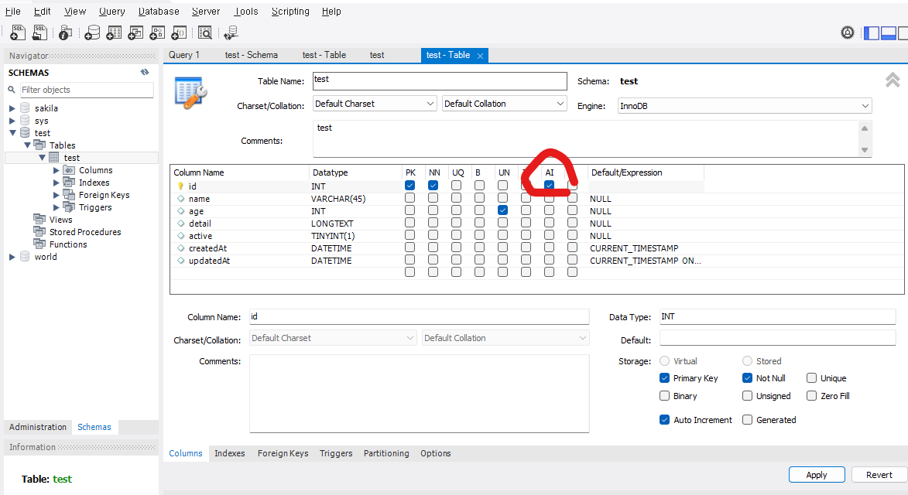The height and width of the screenshot is (495, 908).
Task: Expand the Foreign Keys tree node
Action: [57, 195]
